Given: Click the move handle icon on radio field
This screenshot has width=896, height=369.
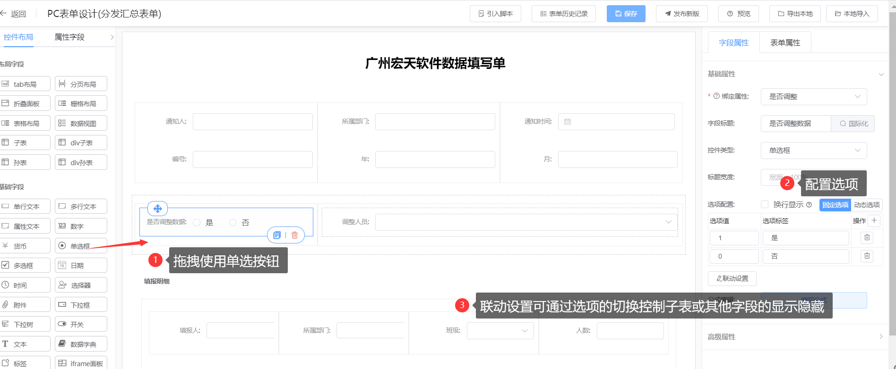Looking at the screenshot, I should click(x=158, y=209).
